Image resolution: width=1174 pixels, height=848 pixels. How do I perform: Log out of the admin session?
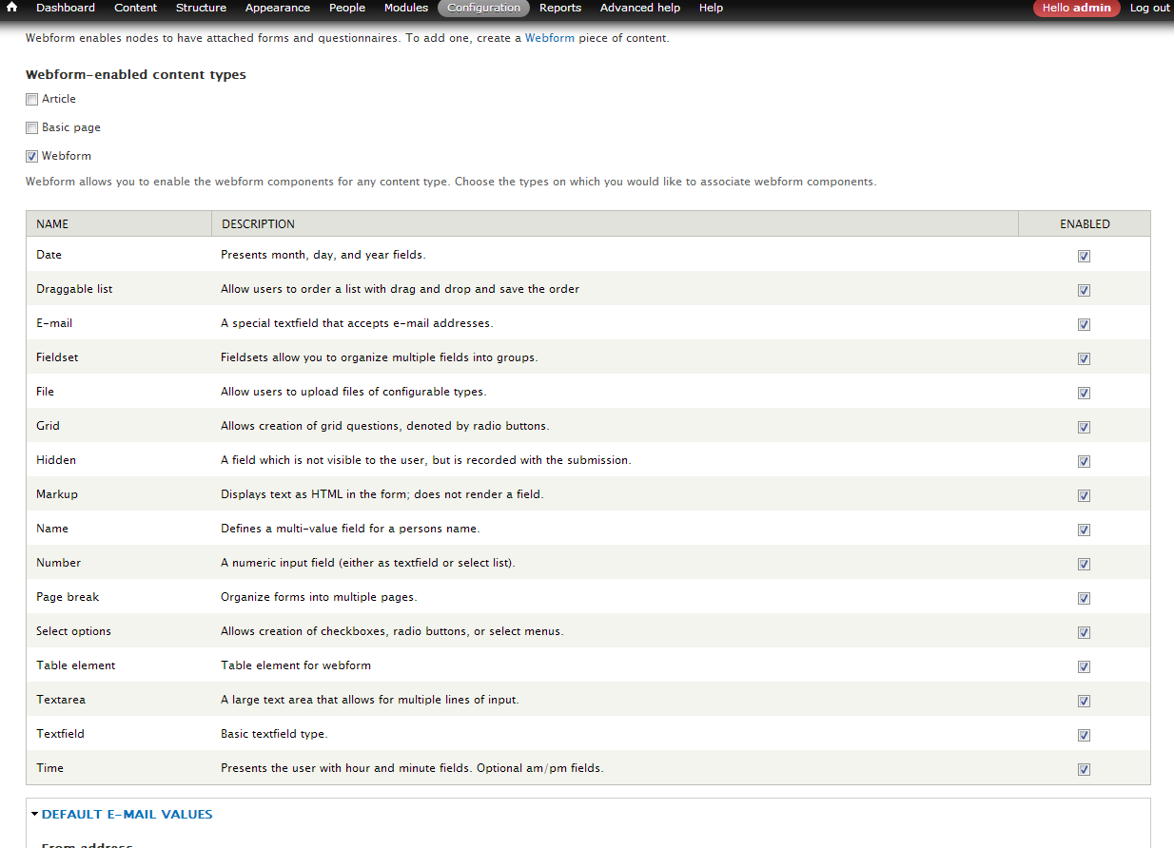pyautogui.click(x=1149, y=8)
